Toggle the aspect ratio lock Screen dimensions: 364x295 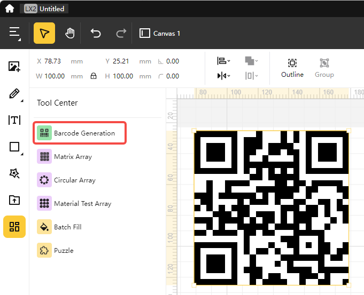pyautogui.click(x=94, y=76)
